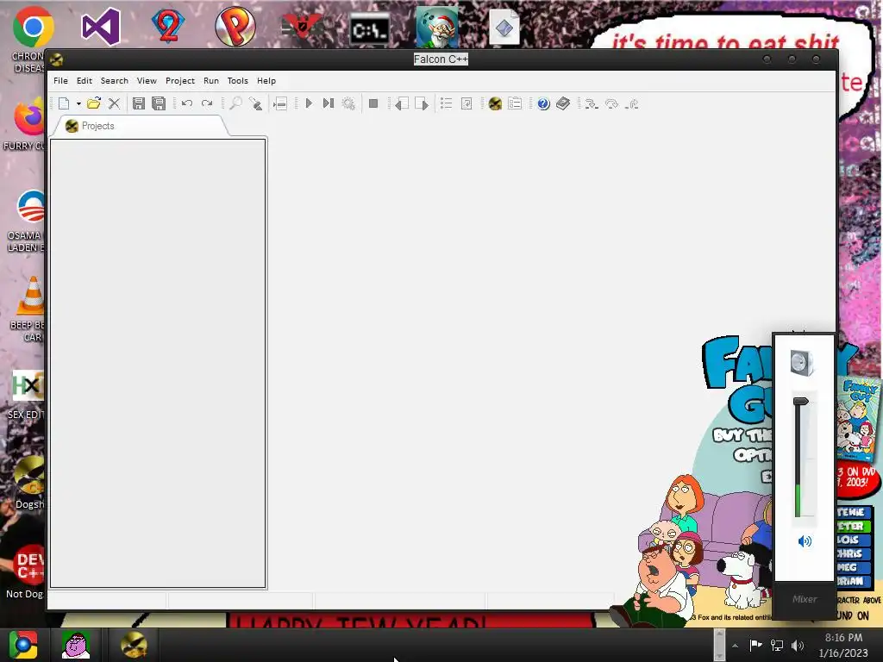Click the Undo arrow icon
Screen dimensions: 883x662
coord(187,103)
